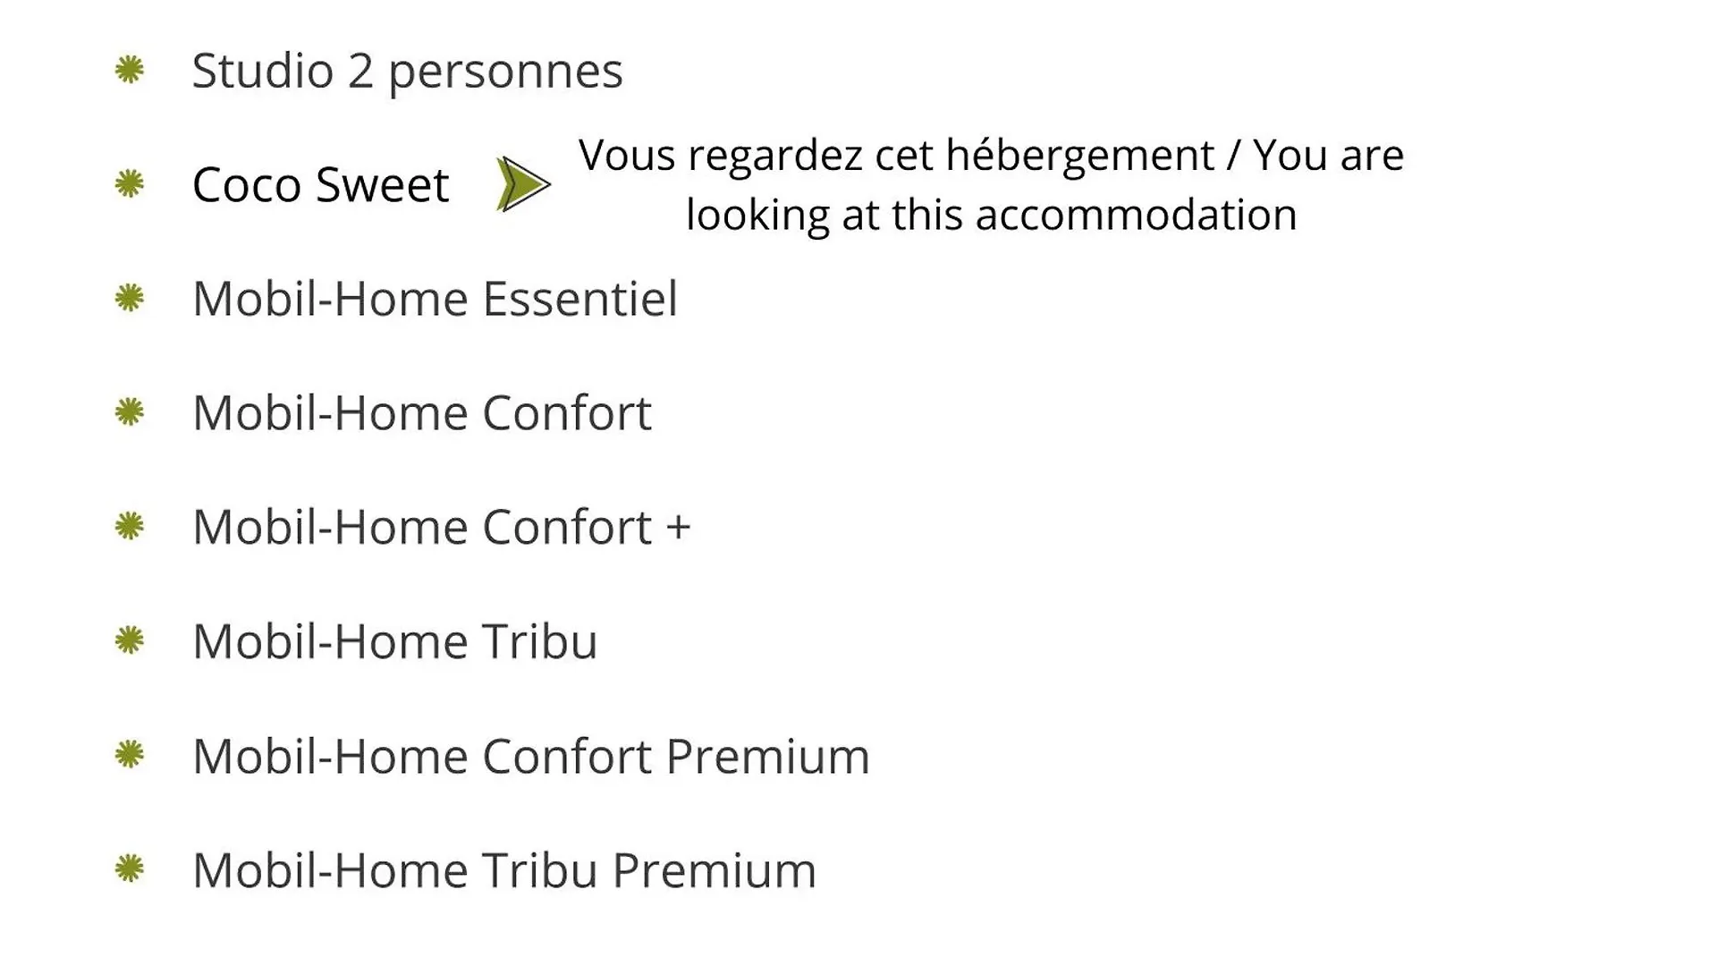Image resolution: width=1717 pixels, height=966 pixels.
Task: Click the bullet icon beside Mobil-Home Confort +
Action: 130,526
